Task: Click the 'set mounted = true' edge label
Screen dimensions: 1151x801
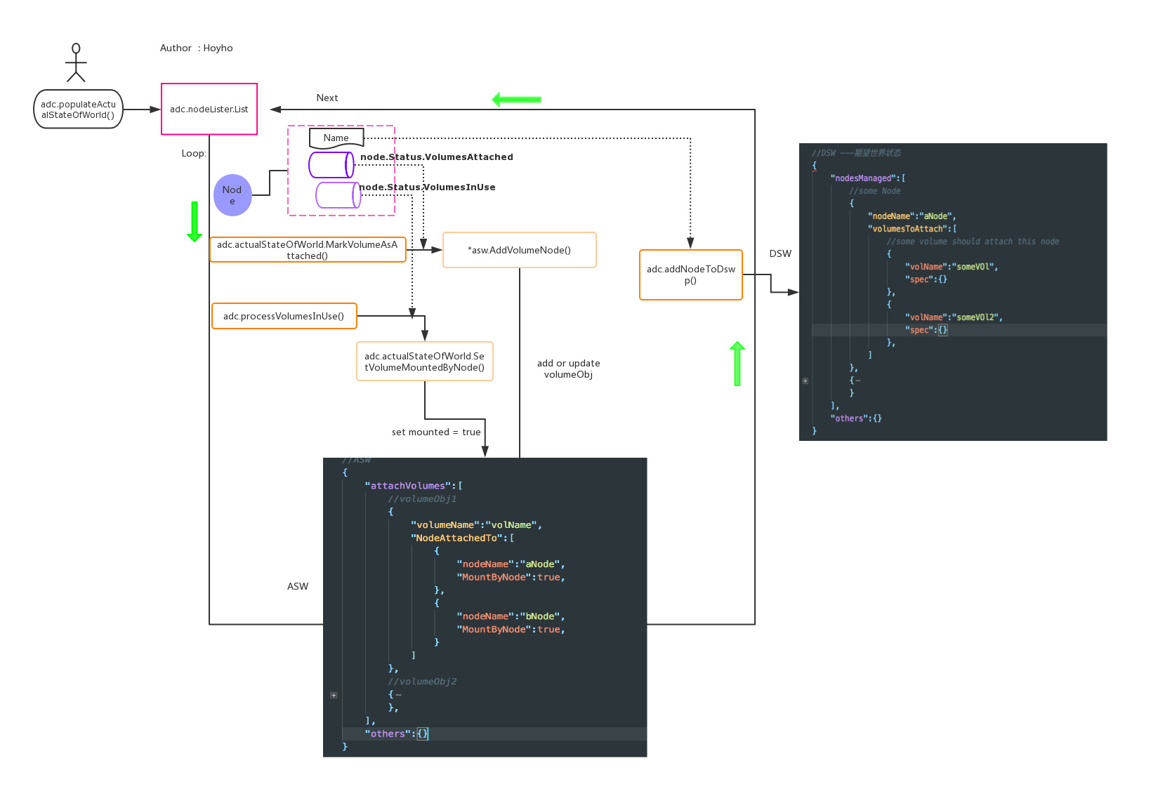Action: tap(435, 432)
